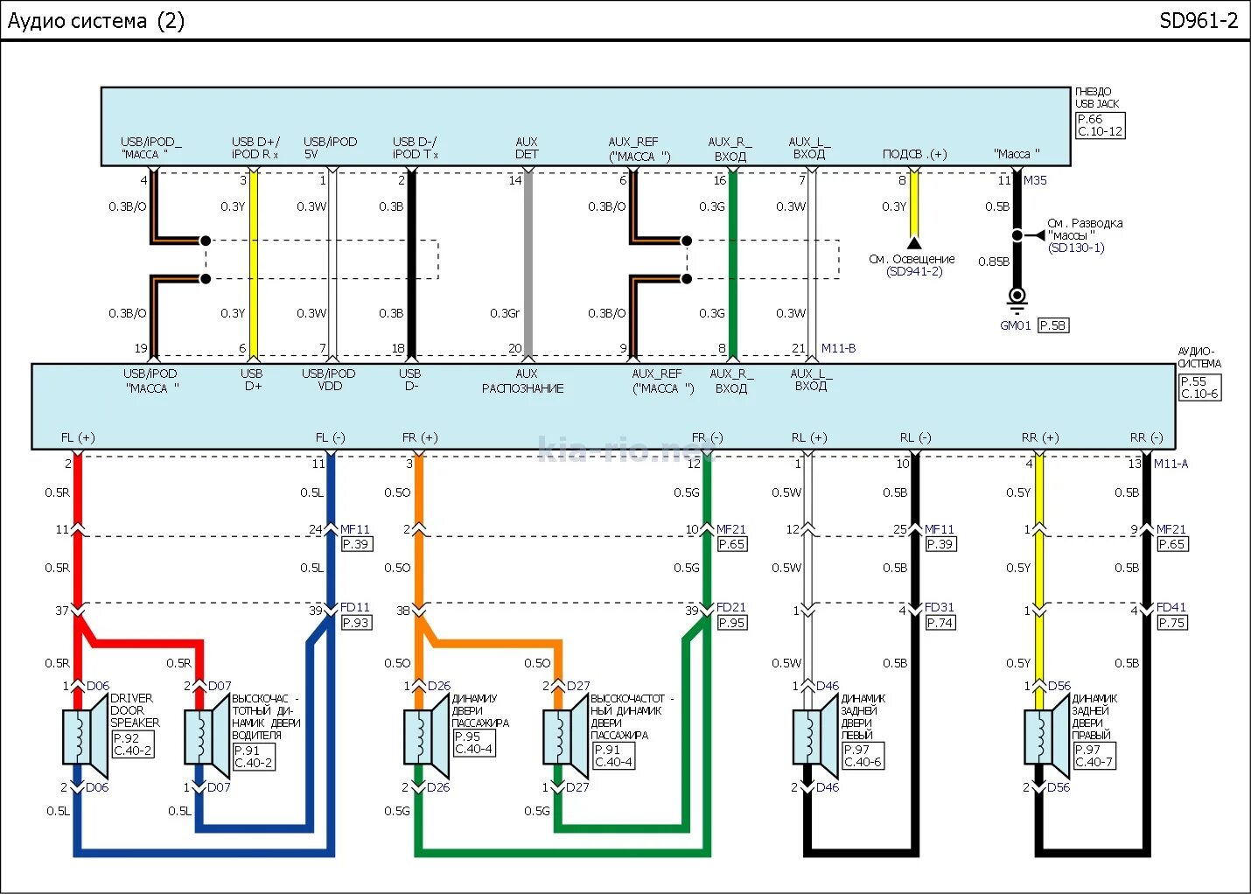The width and height of the screenshot is (1251, 894).
Task: Click the P.92 C.40-2 driver door speaker box
Action: point(133,744)
